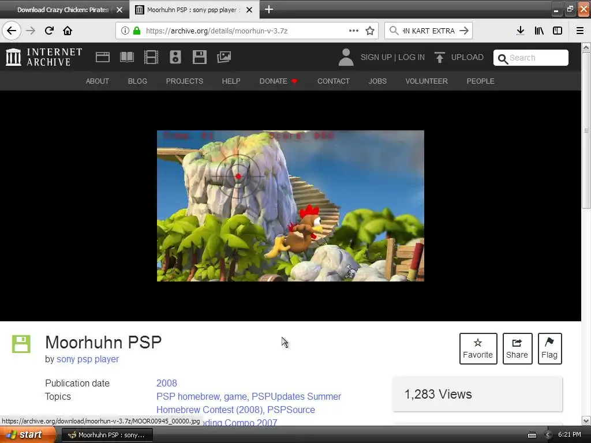Open the Web archive icon
The image size is (591, 443).
coord(103,57)
